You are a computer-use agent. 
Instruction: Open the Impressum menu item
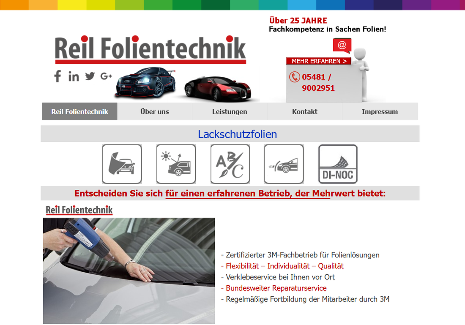[380, 111]
